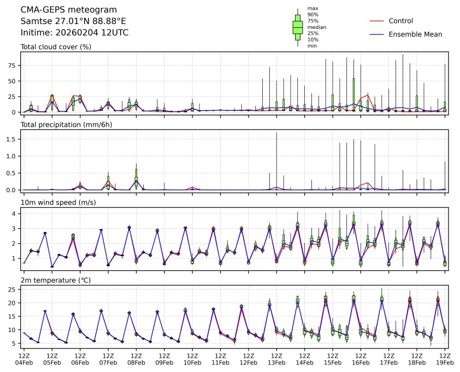Screen dimensions: 460x372
Task: Select the Ensemble Mean legend label
Action: tap(415, 34)
